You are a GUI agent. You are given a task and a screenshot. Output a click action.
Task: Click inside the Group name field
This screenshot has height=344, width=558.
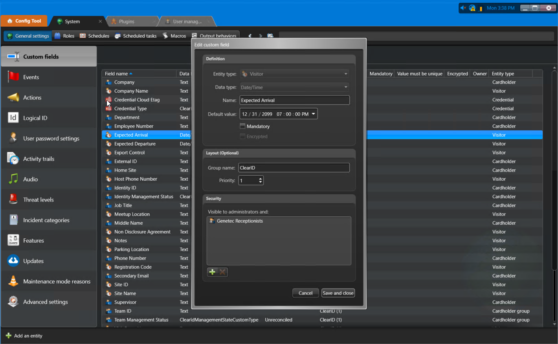click(294, 167)
